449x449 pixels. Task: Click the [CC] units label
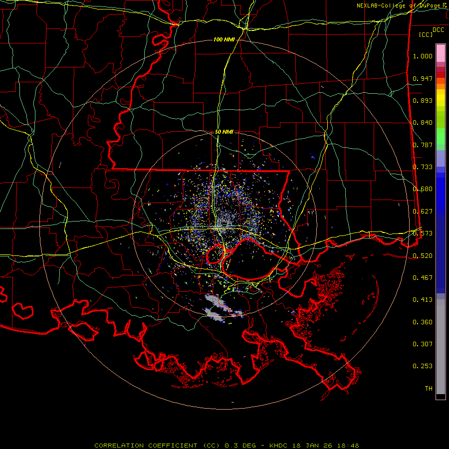pos(426,34)
